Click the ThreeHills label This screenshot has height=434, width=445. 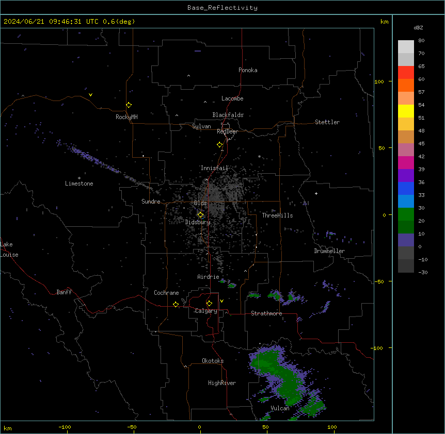point(277,215)
